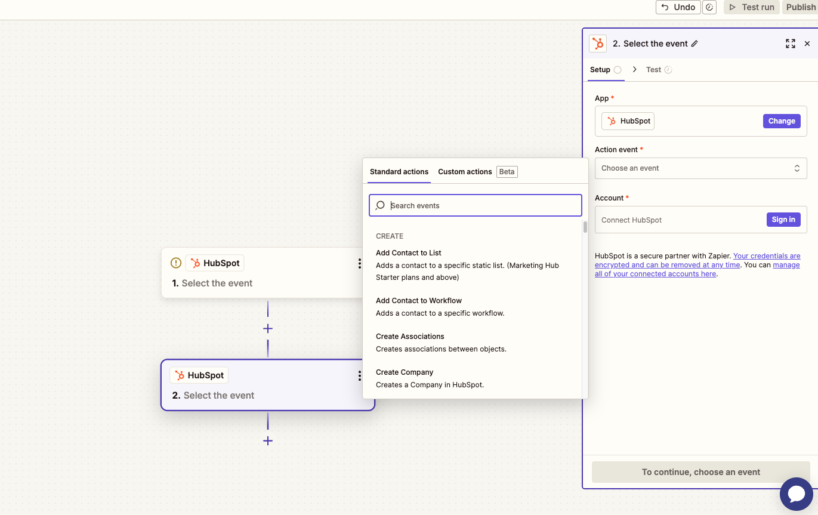Expand to Test tab via chevron arrow

click(x=634, y=70)
